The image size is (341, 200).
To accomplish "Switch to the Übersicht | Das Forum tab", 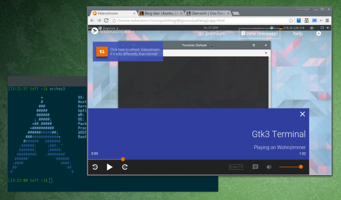I will pyautogui.click(x=208, y=13).
